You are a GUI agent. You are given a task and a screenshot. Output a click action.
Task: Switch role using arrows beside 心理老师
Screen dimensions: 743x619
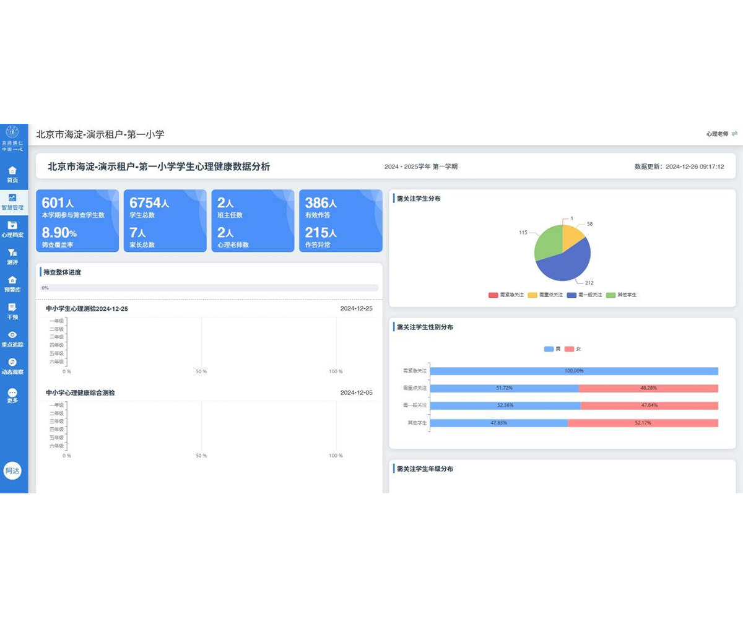coord(734,134)
